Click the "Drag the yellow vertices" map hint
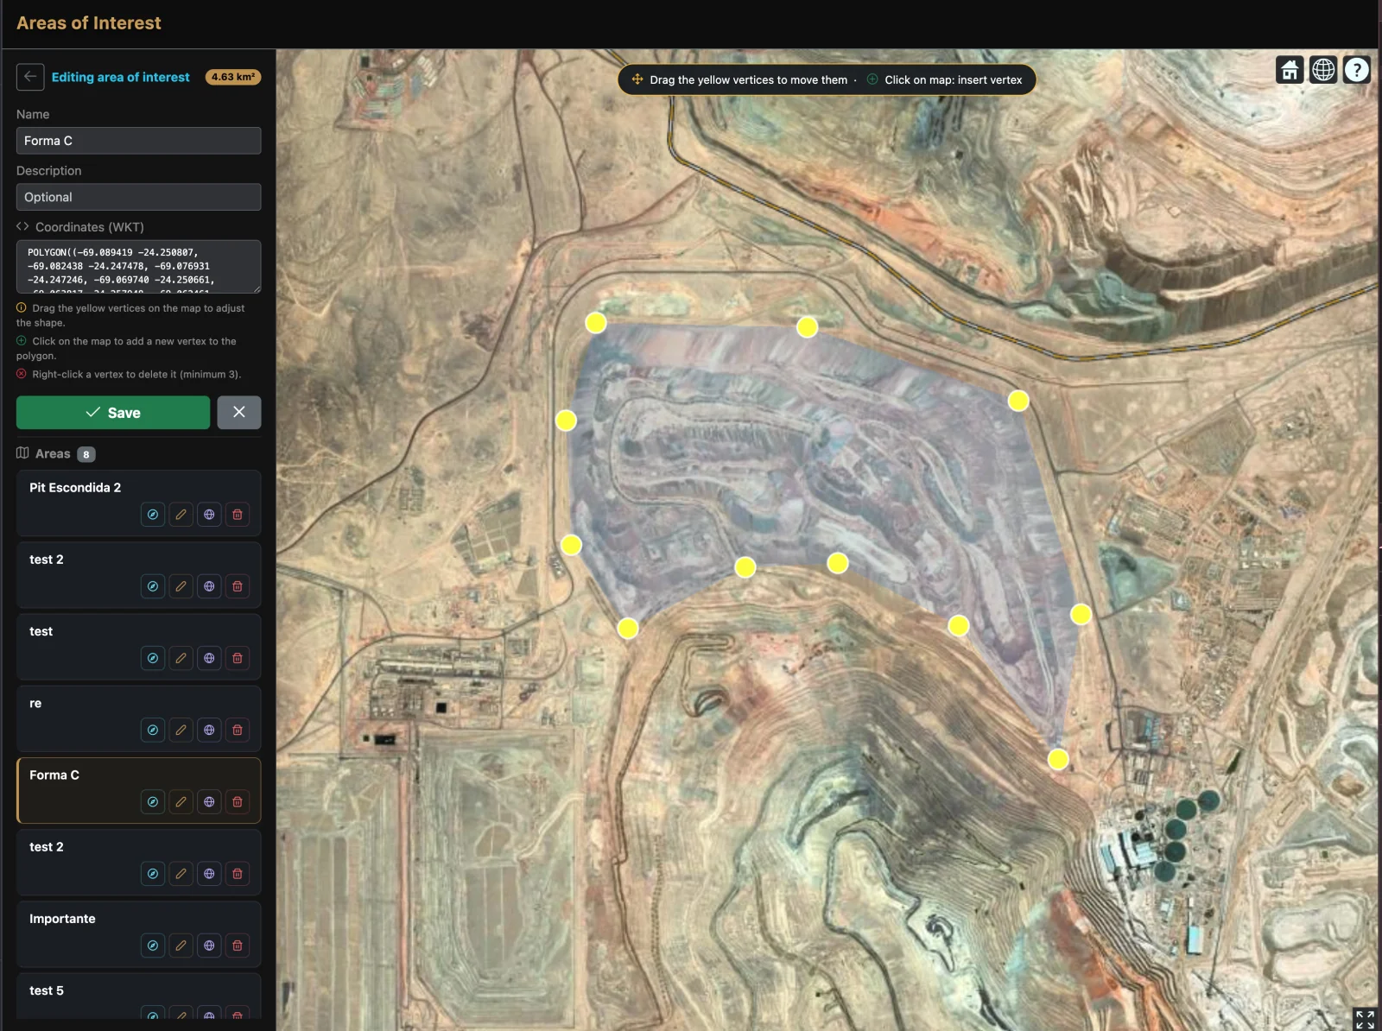The height and width of the screenshot is (1031, 1382). coord(748,79)
